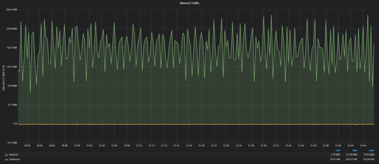This screenshot has width=379, height=164.
Task: Click the 14.31 MiB y-axis label
Action: (x=12, y=67)
